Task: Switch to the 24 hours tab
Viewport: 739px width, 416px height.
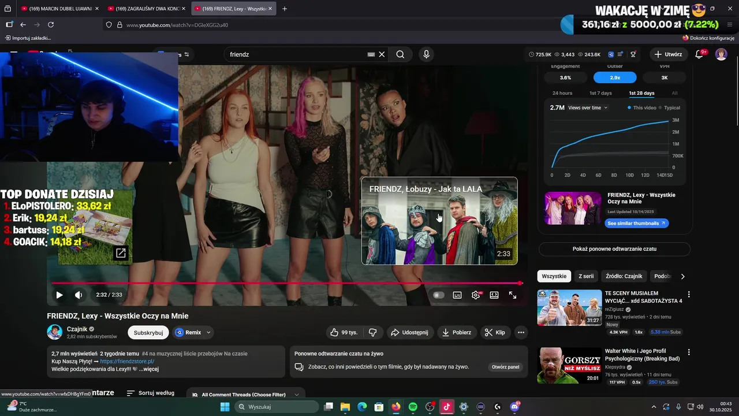Action: pyautogui.click(x=562, y=93)
